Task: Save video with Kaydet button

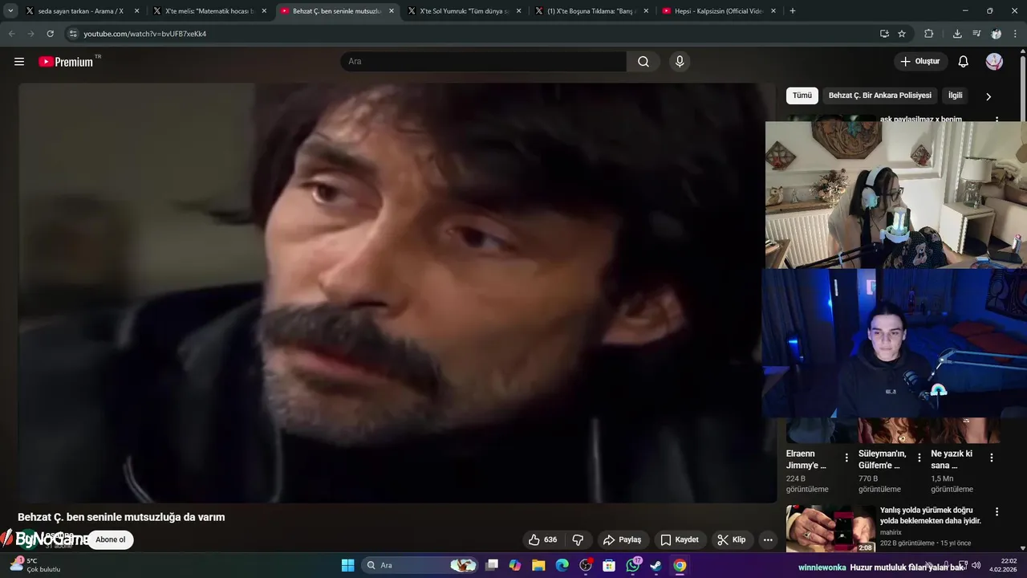Action: [680, 539]
